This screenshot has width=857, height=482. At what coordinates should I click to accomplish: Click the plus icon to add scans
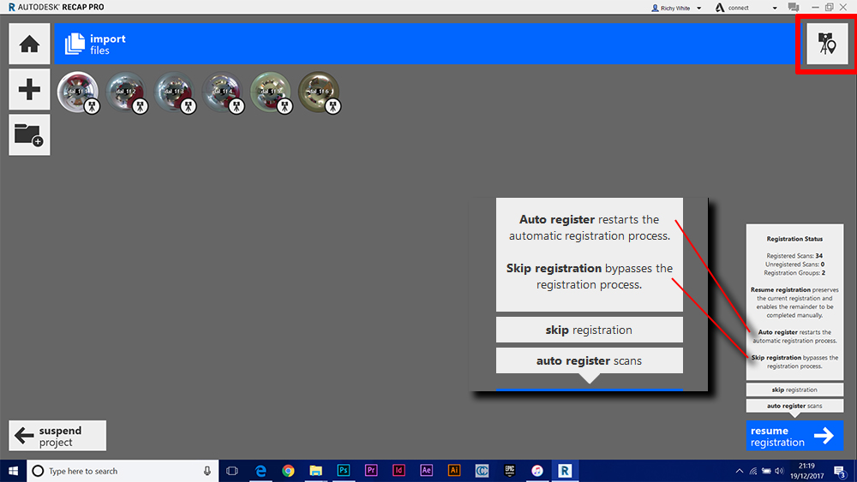tap(29, 90)
